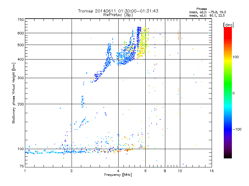Click the '1' x-axis tick label
Image resolution: width=249 pixels, height=186 pixels.
point(25,171)
